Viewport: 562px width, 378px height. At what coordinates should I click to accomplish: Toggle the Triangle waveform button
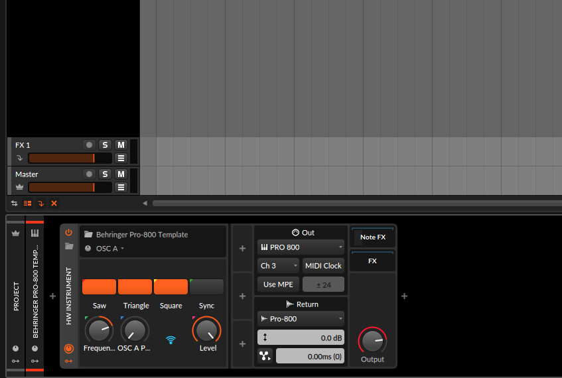135,286
